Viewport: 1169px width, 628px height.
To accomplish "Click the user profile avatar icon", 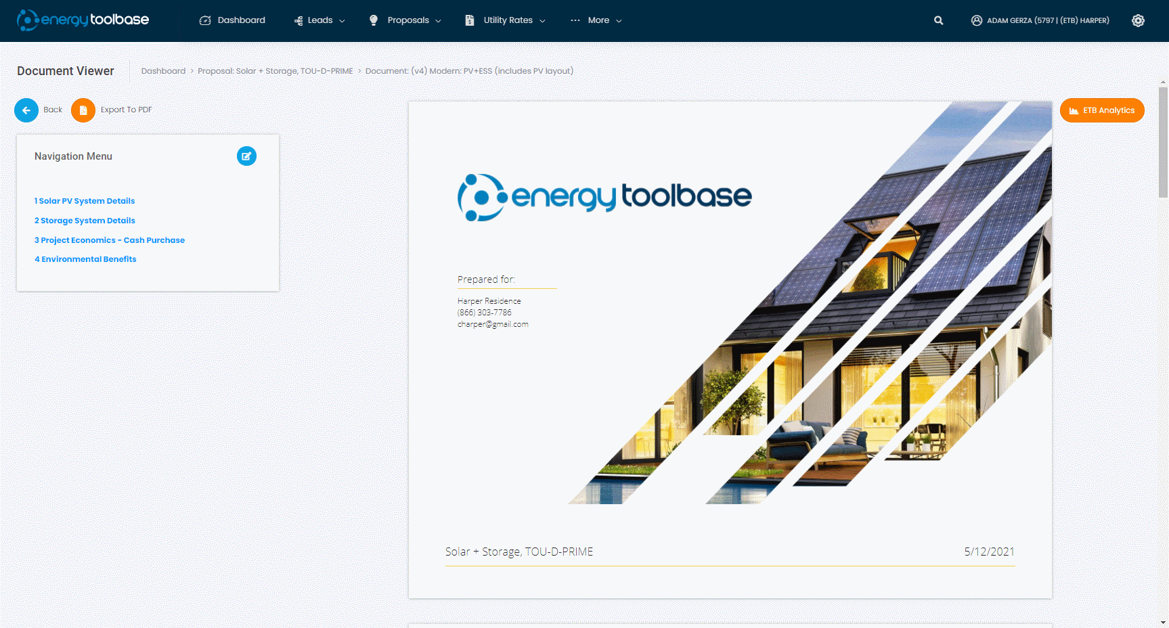I will click(x=977, y=20).
